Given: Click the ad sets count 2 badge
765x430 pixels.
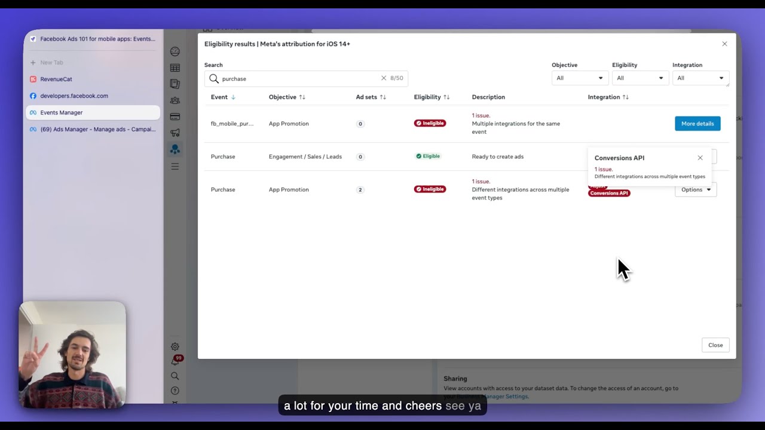Looking at the screenshot, I should point(360,190).
